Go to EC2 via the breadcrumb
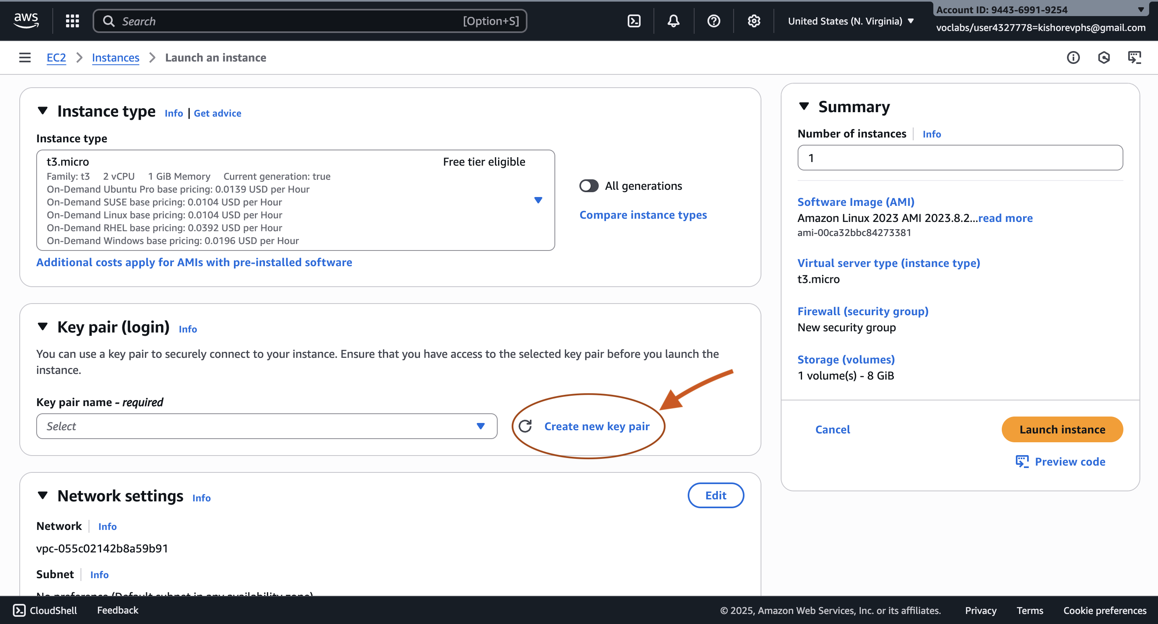The width and height of the screenshot is (1158, 624). (56, 57)
